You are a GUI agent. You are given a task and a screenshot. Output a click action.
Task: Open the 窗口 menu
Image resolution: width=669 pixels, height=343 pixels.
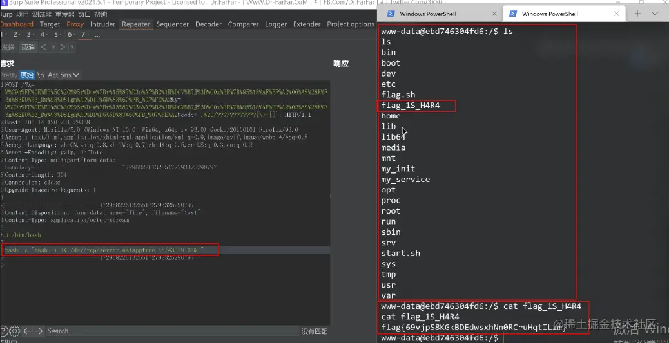pos(84,15)
